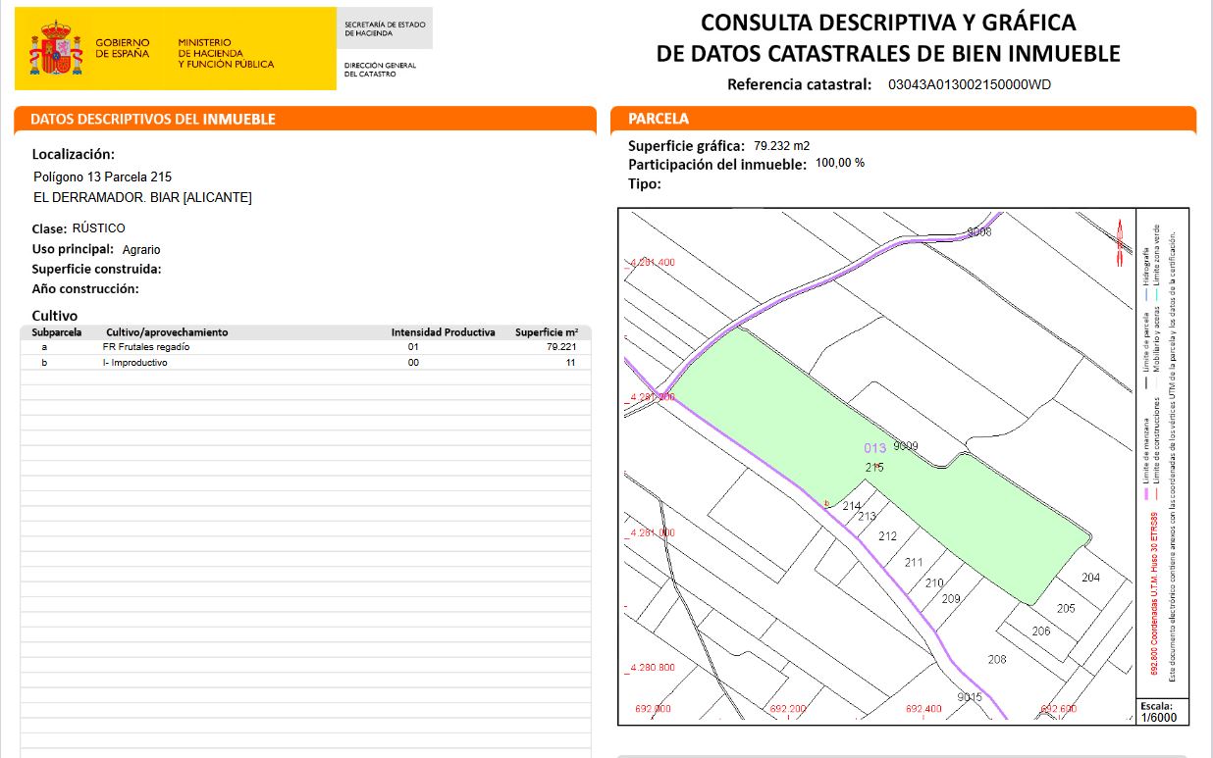Click parcel 204 on the map
1213x758 pixels.
(1090, 578)
